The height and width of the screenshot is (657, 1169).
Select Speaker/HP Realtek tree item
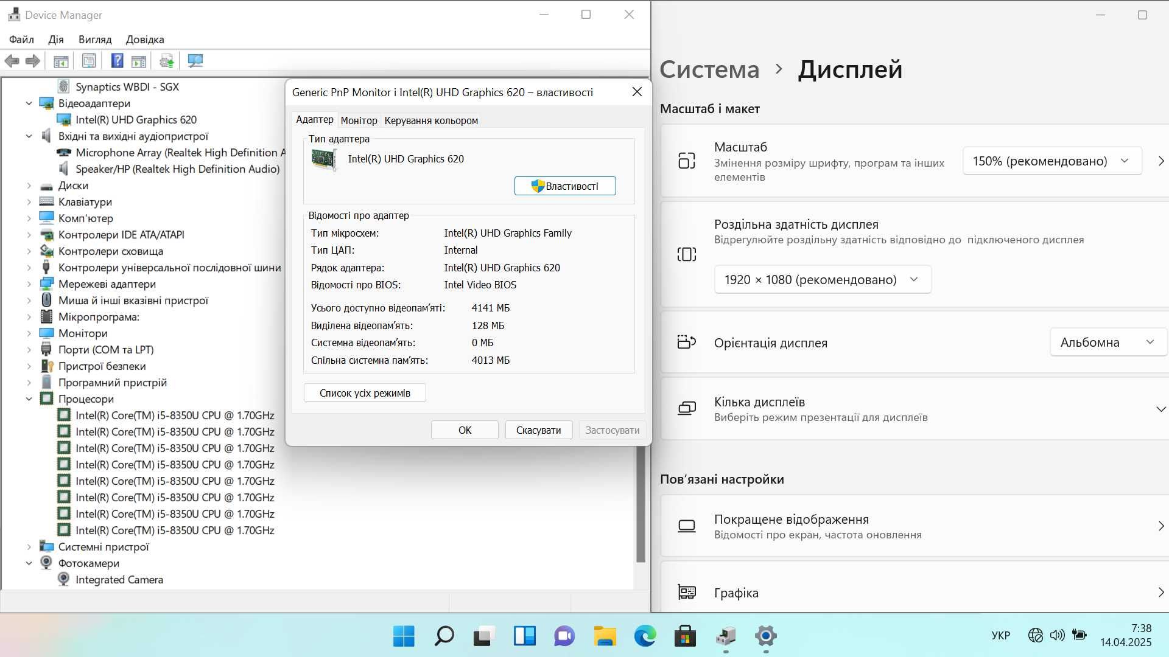177,169
